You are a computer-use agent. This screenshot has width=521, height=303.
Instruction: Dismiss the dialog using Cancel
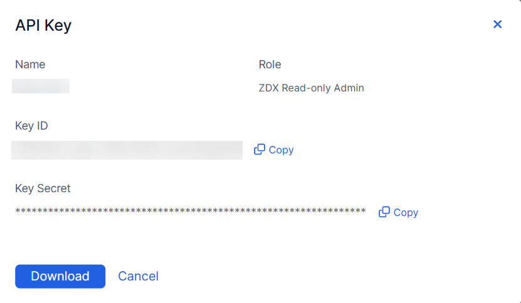[x=138, y=276]
